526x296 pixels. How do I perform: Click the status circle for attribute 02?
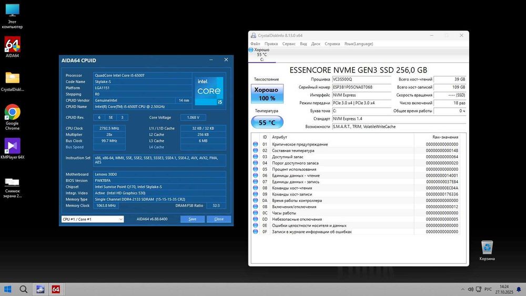(x=255, y=150)
